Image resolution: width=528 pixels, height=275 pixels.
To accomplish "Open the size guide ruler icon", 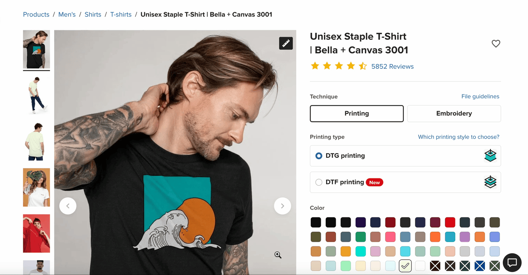I will 286,44.
